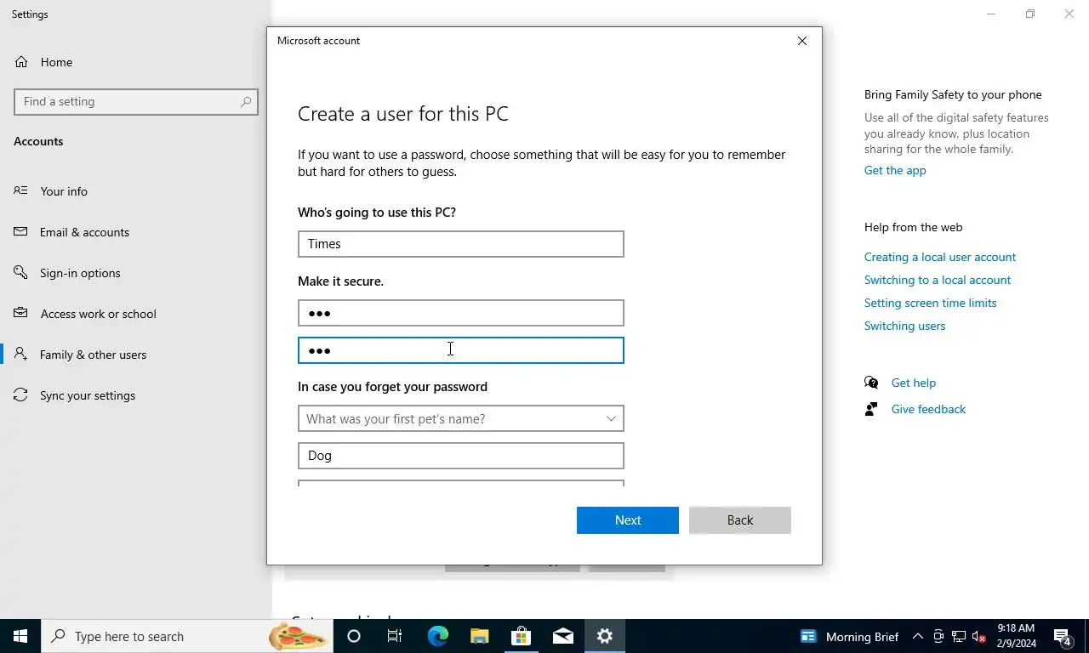Open the first pet's name security question dropdown
The image size is (1089, 653).
[460, 418]
